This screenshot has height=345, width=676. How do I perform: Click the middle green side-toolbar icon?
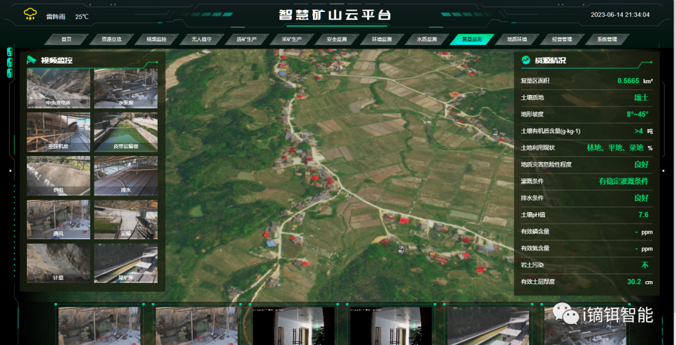pyautogui.click(x=10, y=63)
